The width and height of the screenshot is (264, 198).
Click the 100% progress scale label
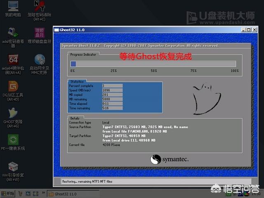tap(235, 71)
